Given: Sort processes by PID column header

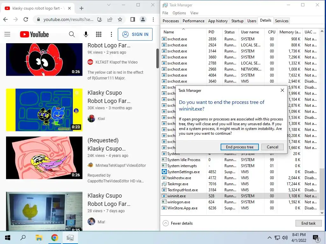Looking at the screenshot, I should 214,32.
